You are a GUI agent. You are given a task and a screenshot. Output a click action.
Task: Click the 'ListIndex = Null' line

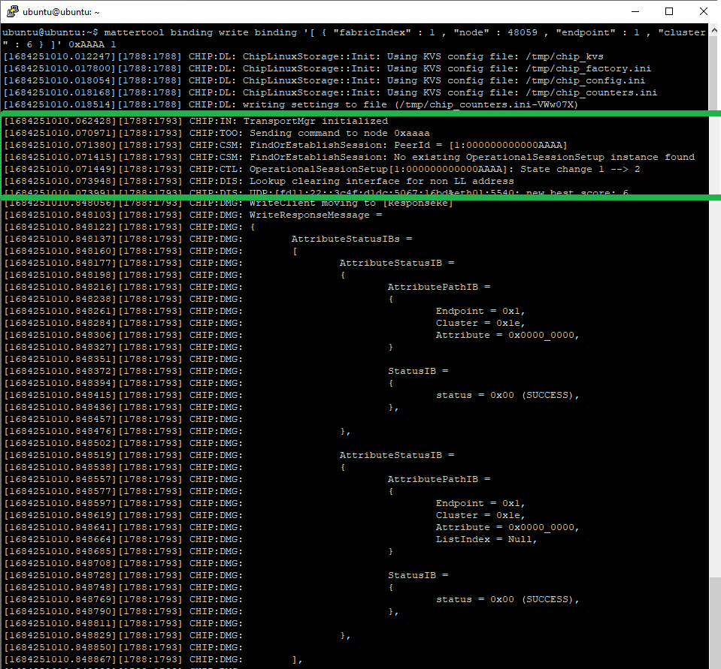point(486,539)
